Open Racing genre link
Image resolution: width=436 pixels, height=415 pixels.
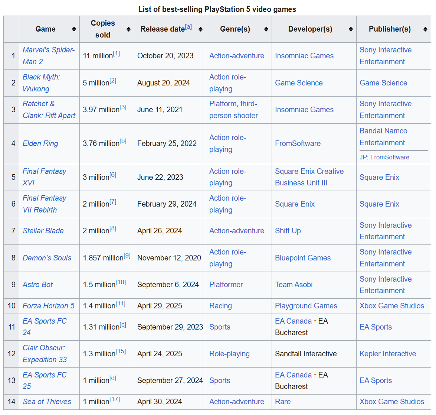coord(220,306)
